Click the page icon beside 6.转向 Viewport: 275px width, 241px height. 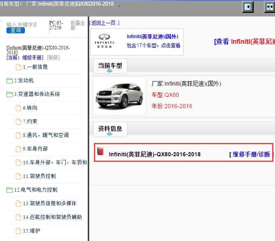tap(18, 108)
